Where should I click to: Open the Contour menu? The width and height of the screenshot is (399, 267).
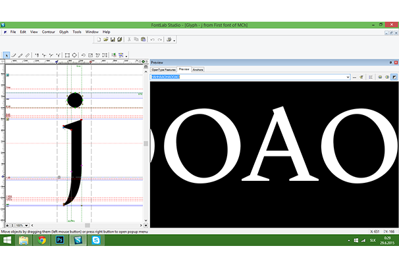[49, 32]
